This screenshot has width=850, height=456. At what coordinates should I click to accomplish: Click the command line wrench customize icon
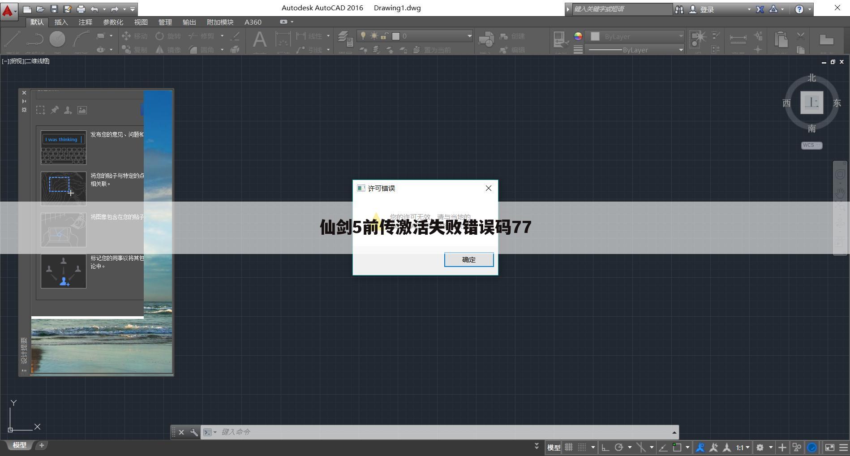coord(193,432)
